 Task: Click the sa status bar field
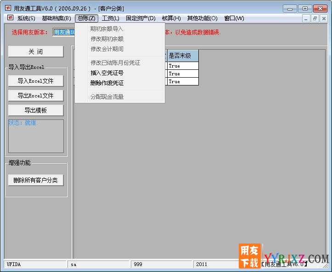pyautogui.click(x=98, y=264)
